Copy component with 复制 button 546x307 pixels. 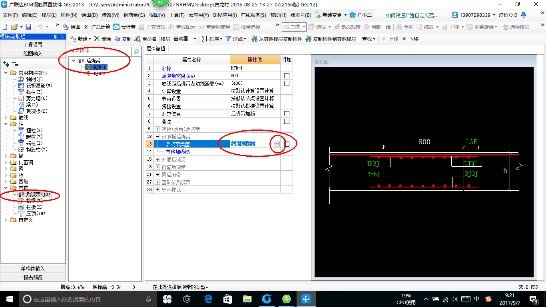coord(123,39)
